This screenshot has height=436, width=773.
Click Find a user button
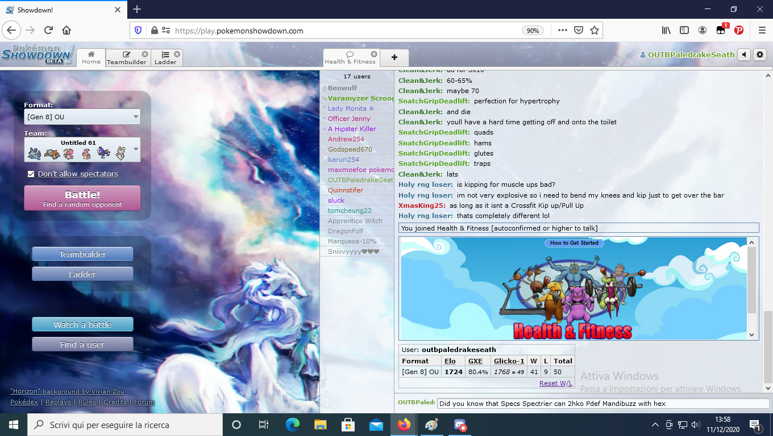coord(82,345)
